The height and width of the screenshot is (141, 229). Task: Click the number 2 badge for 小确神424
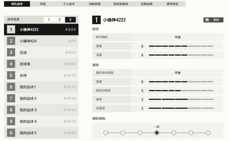click(x=11, y=41)
